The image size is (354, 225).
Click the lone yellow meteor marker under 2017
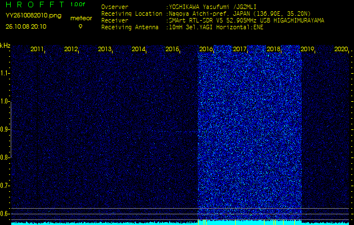(x=235, y=222)
